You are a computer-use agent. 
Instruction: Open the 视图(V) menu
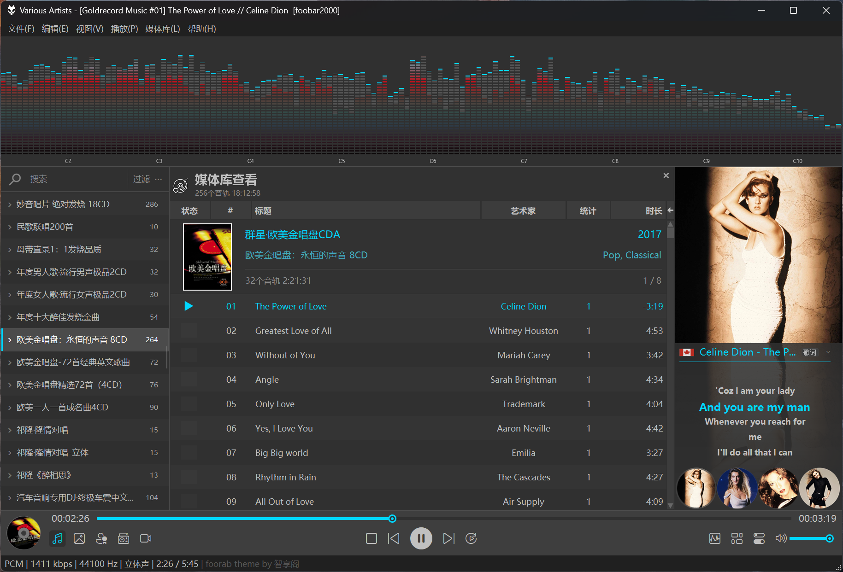[90, 29]
